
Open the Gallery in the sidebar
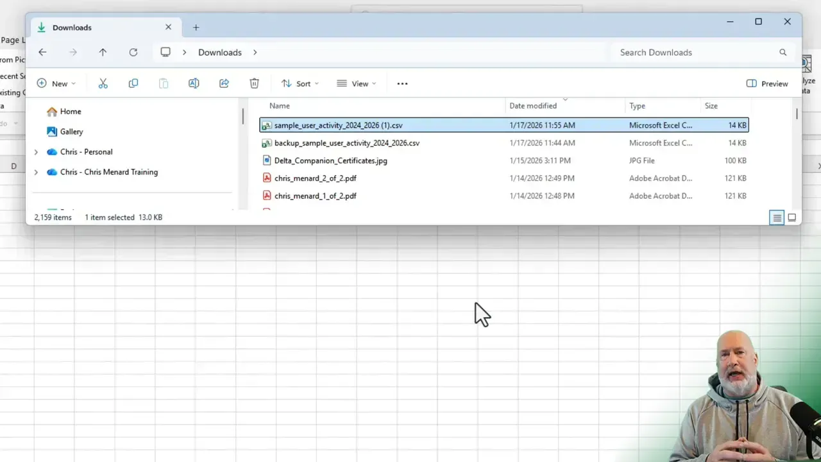71,132
